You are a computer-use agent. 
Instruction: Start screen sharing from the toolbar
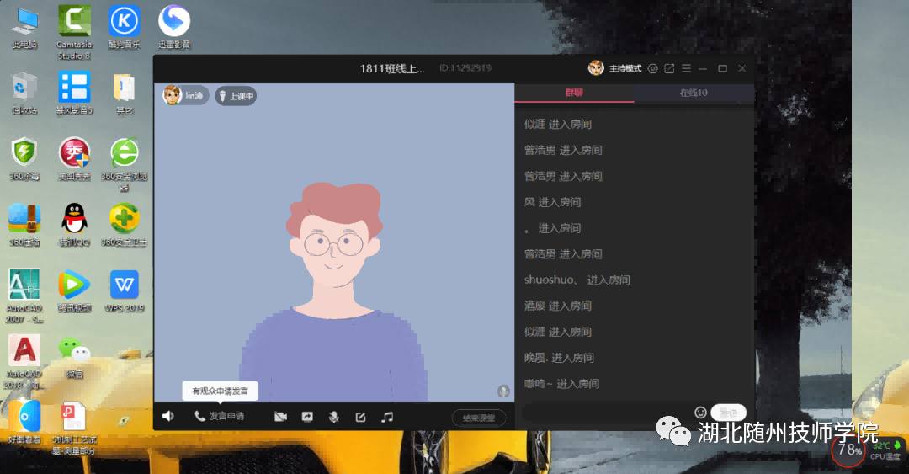tap(307, 417)
